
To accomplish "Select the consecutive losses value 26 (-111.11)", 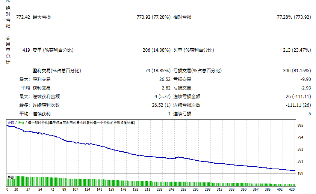I will pos(298,97).
